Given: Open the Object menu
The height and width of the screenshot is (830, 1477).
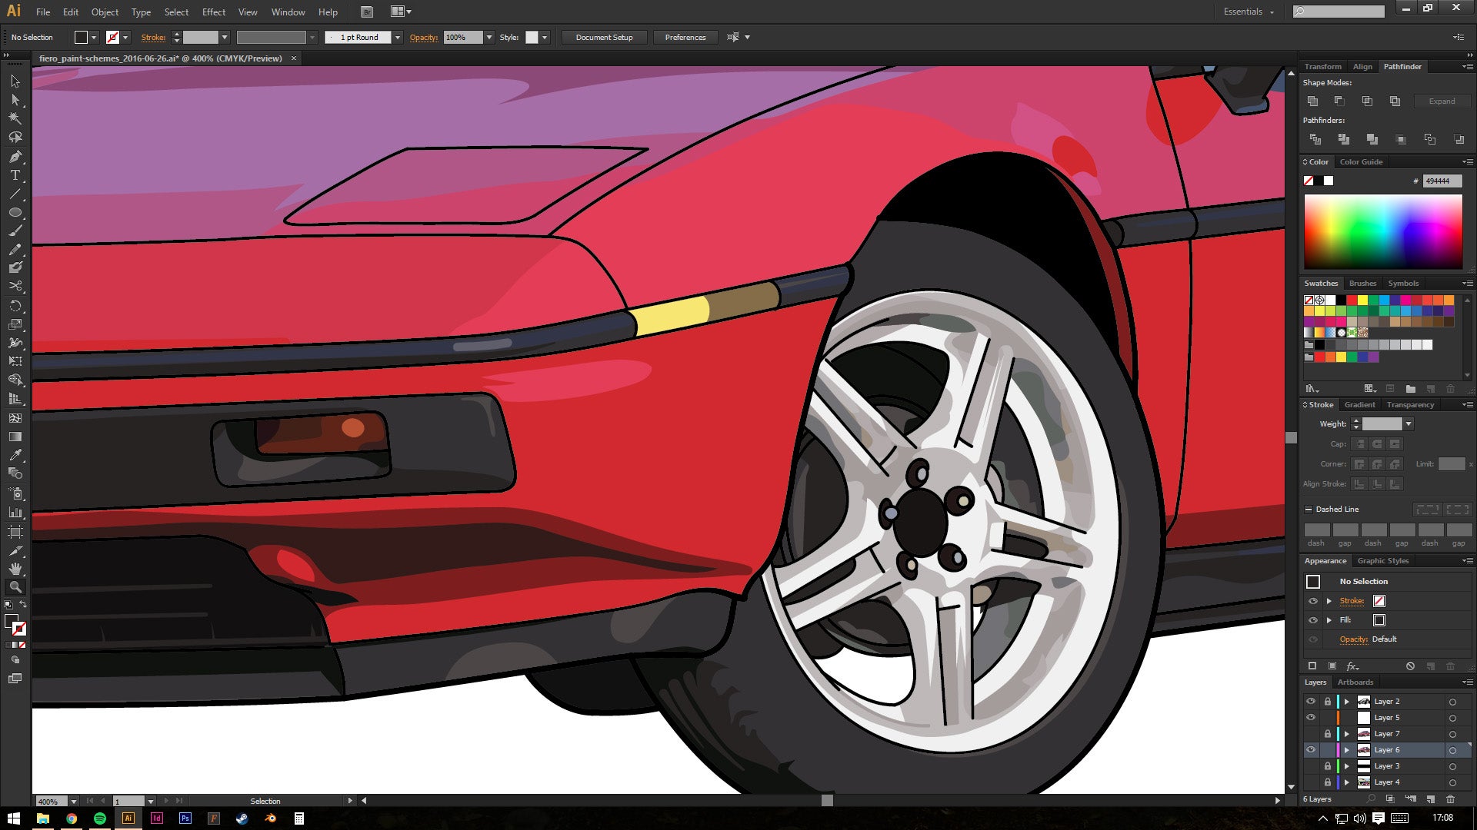Looking at the screenshot, I should [105, 12].
